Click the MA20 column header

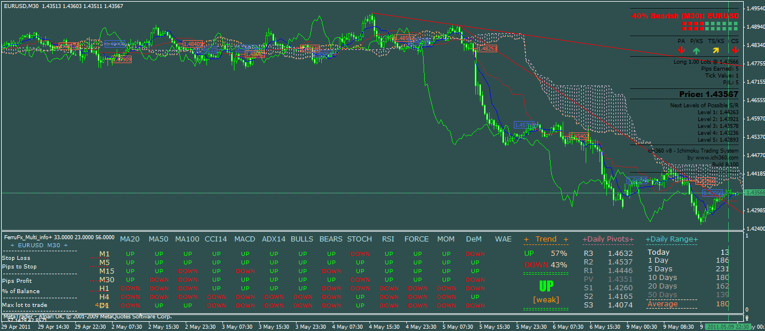point(129,239)
